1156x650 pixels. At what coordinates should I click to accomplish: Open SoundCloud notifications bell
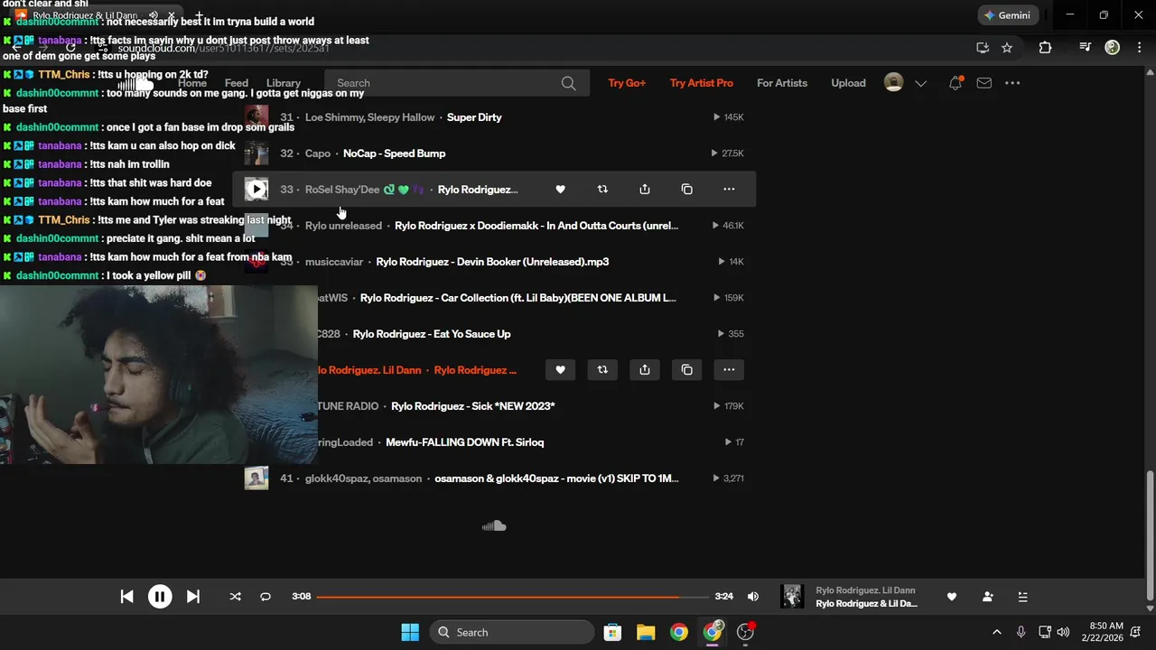pyautogui.click(x=956, y=83)
